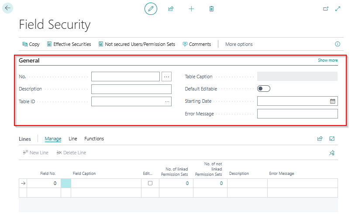This screenshot has width=355, height=216.
Task: Click the trash can delete icon
Action: [x=211, y=9]
